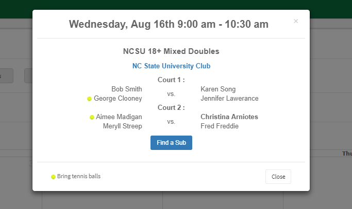This screenshot has height=209, width=352.
Task: Click on Meryll Streep's name
Action: pos(123,126)
